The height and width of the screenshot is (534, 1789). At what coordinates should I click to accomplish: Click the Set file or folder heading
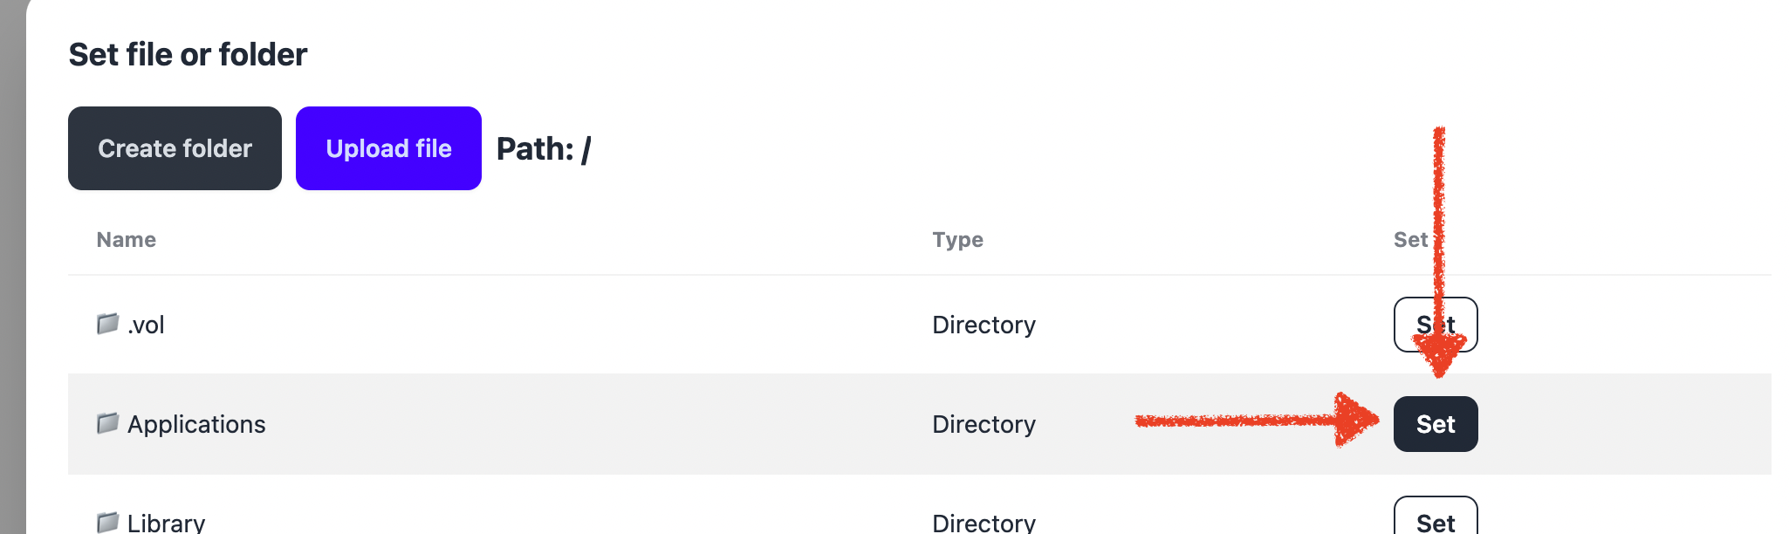pos(188,53)
